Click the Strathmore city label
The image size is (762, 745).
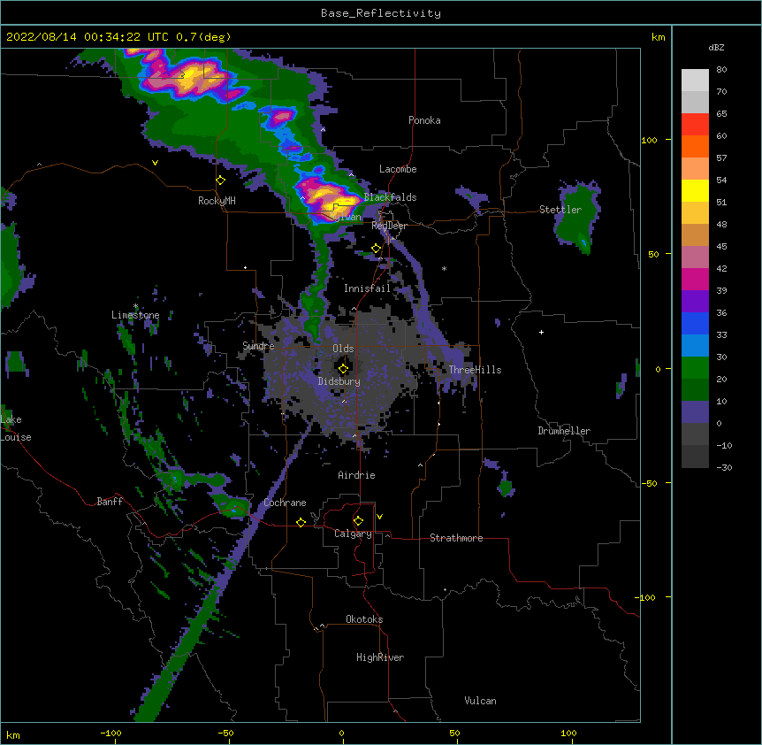(456, 538)
